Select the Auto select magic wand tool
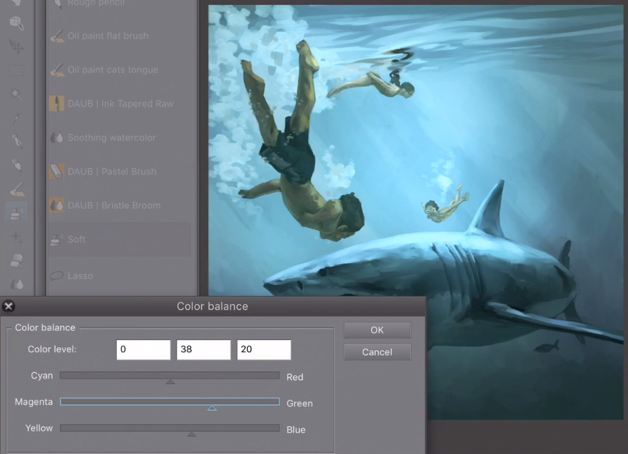The image size is (628, 454). 17,94
